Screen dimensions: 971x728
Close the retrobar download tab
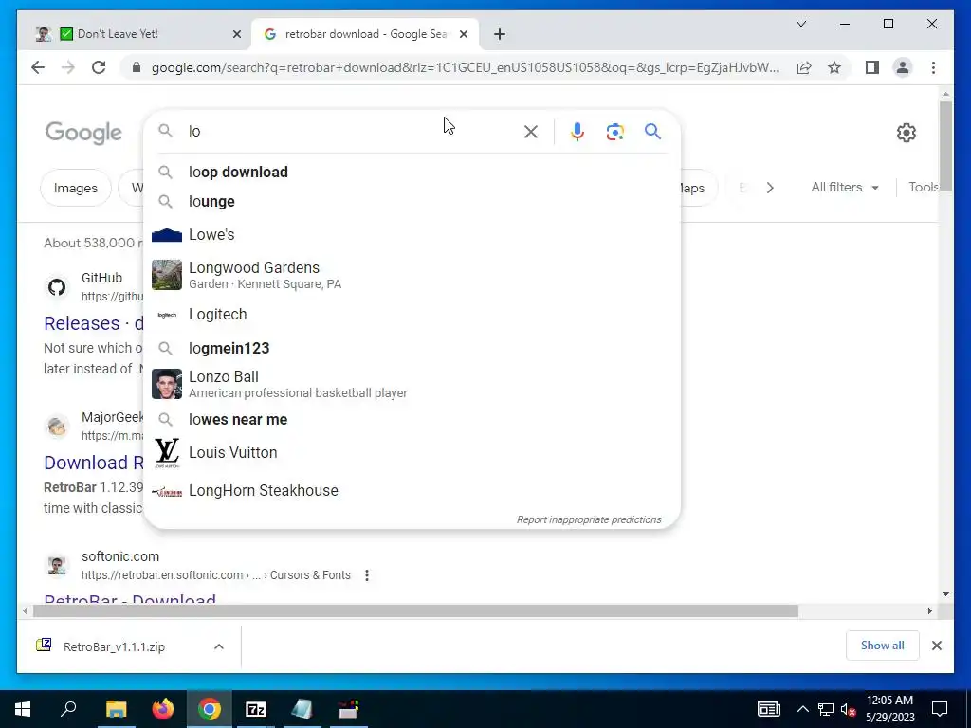click(x=463, y=34)
